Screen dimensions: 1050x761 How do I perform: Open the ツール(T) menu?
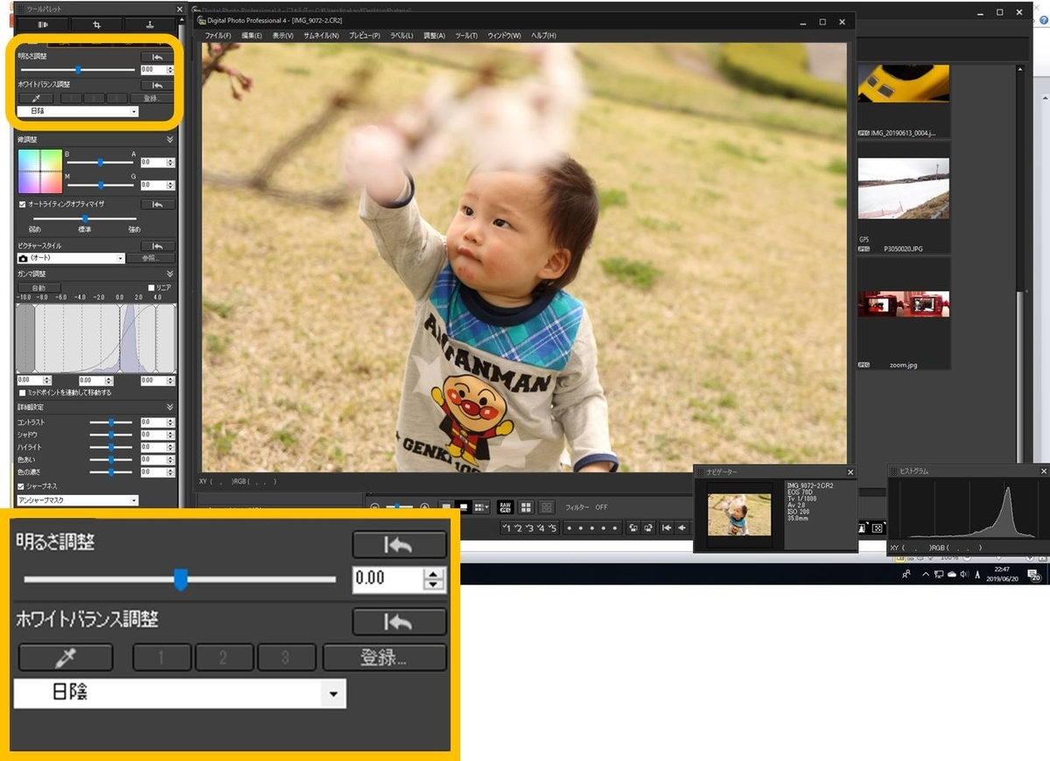pos(466,36)
